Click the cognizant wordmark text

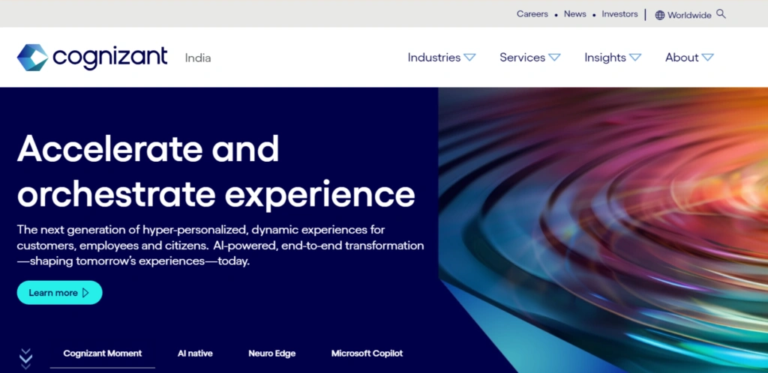click(x=109, y=58)
